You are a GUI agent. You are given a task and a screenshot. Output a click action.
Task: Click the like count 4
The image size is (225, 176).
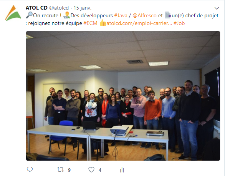(100, 170)
